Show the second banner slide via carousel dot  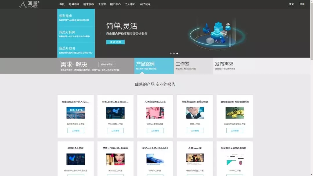pyautogui.click(x=174, y=54)
